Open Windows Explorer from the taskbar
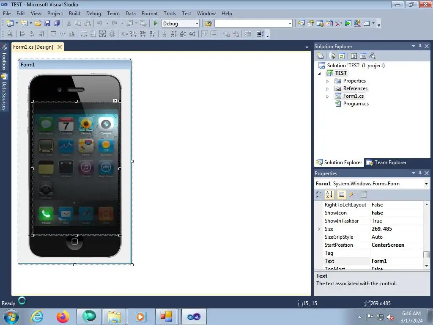The width and height of the screenshot is (433, 325). tap(114, 317)
